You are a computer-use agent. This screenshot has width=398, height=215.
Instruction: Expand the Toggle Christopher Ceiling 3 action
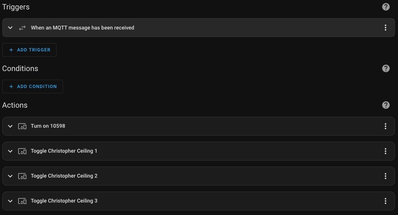click(10, 201)
